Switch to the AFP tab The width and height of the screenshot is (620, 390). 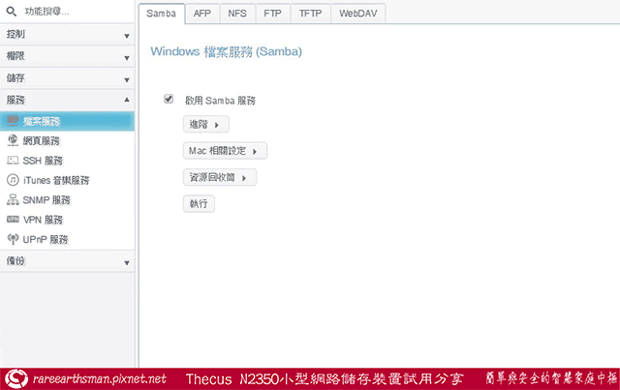202,14
